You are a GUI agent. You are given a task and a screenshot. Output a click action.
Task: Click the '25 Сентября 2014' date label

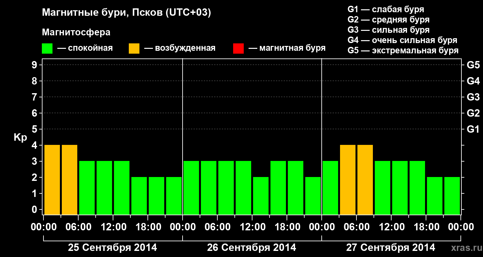[112, 248]
